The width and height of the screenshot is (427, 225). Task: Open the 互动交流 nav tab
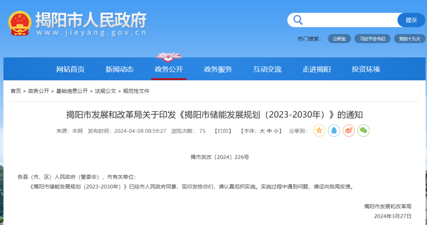pos(267,69)
